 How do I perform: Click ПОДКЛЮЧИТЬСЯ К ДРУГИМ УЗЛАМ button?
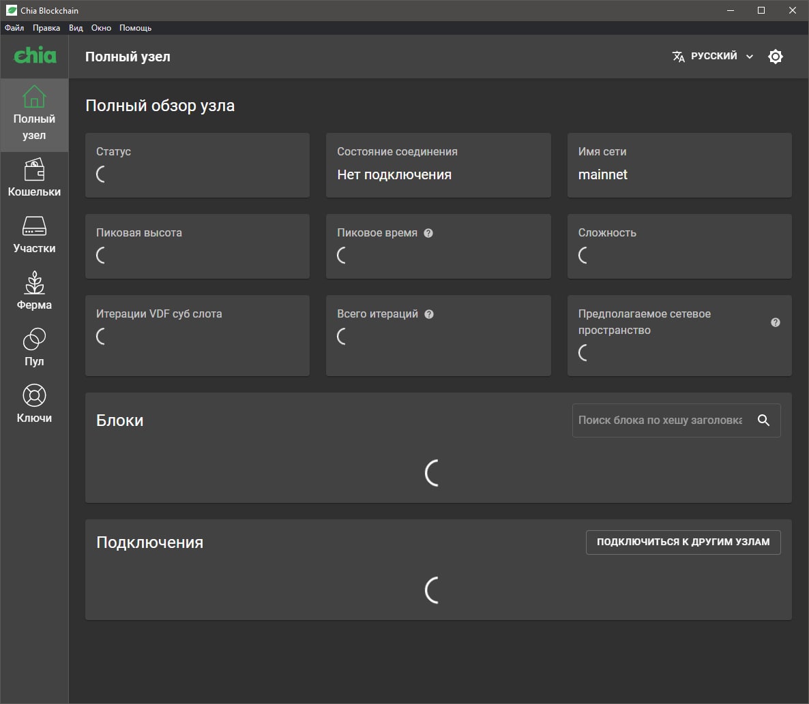(x=683, y=542)
